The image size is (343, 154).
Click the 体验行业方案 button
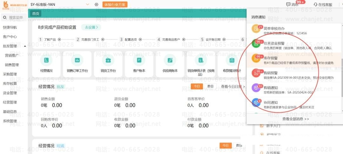pyautogui.click(x=115, y=4)
